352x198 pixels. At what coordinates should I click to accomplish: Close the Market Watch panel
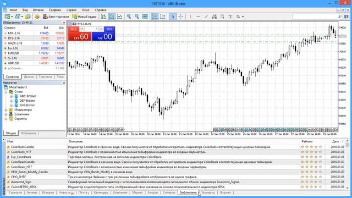64,23
